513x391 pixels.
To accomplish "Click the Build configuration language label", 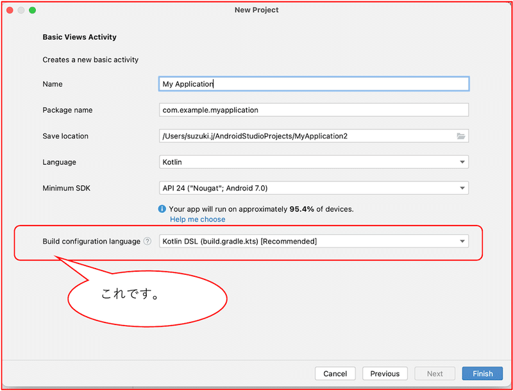I will click(91, 241).
